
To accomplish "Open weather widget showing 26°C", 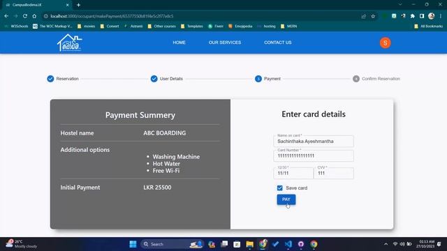I will coord(22,244).
